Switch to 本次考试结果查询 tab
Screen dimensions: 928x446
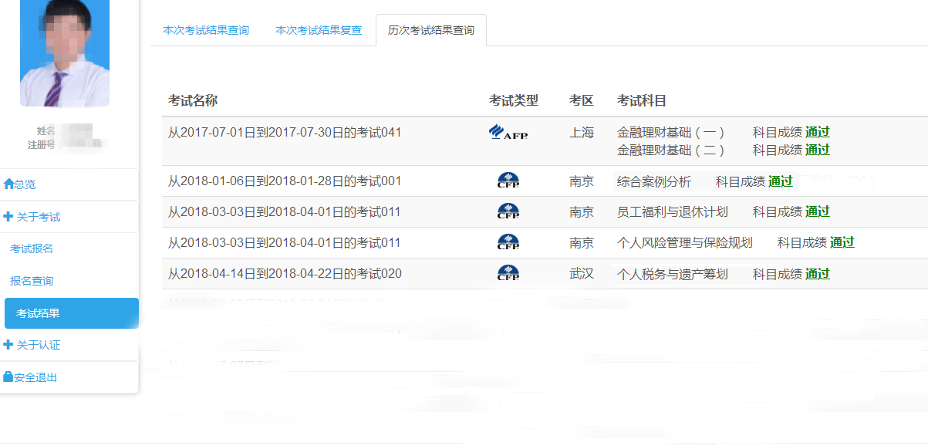[206, 31]
